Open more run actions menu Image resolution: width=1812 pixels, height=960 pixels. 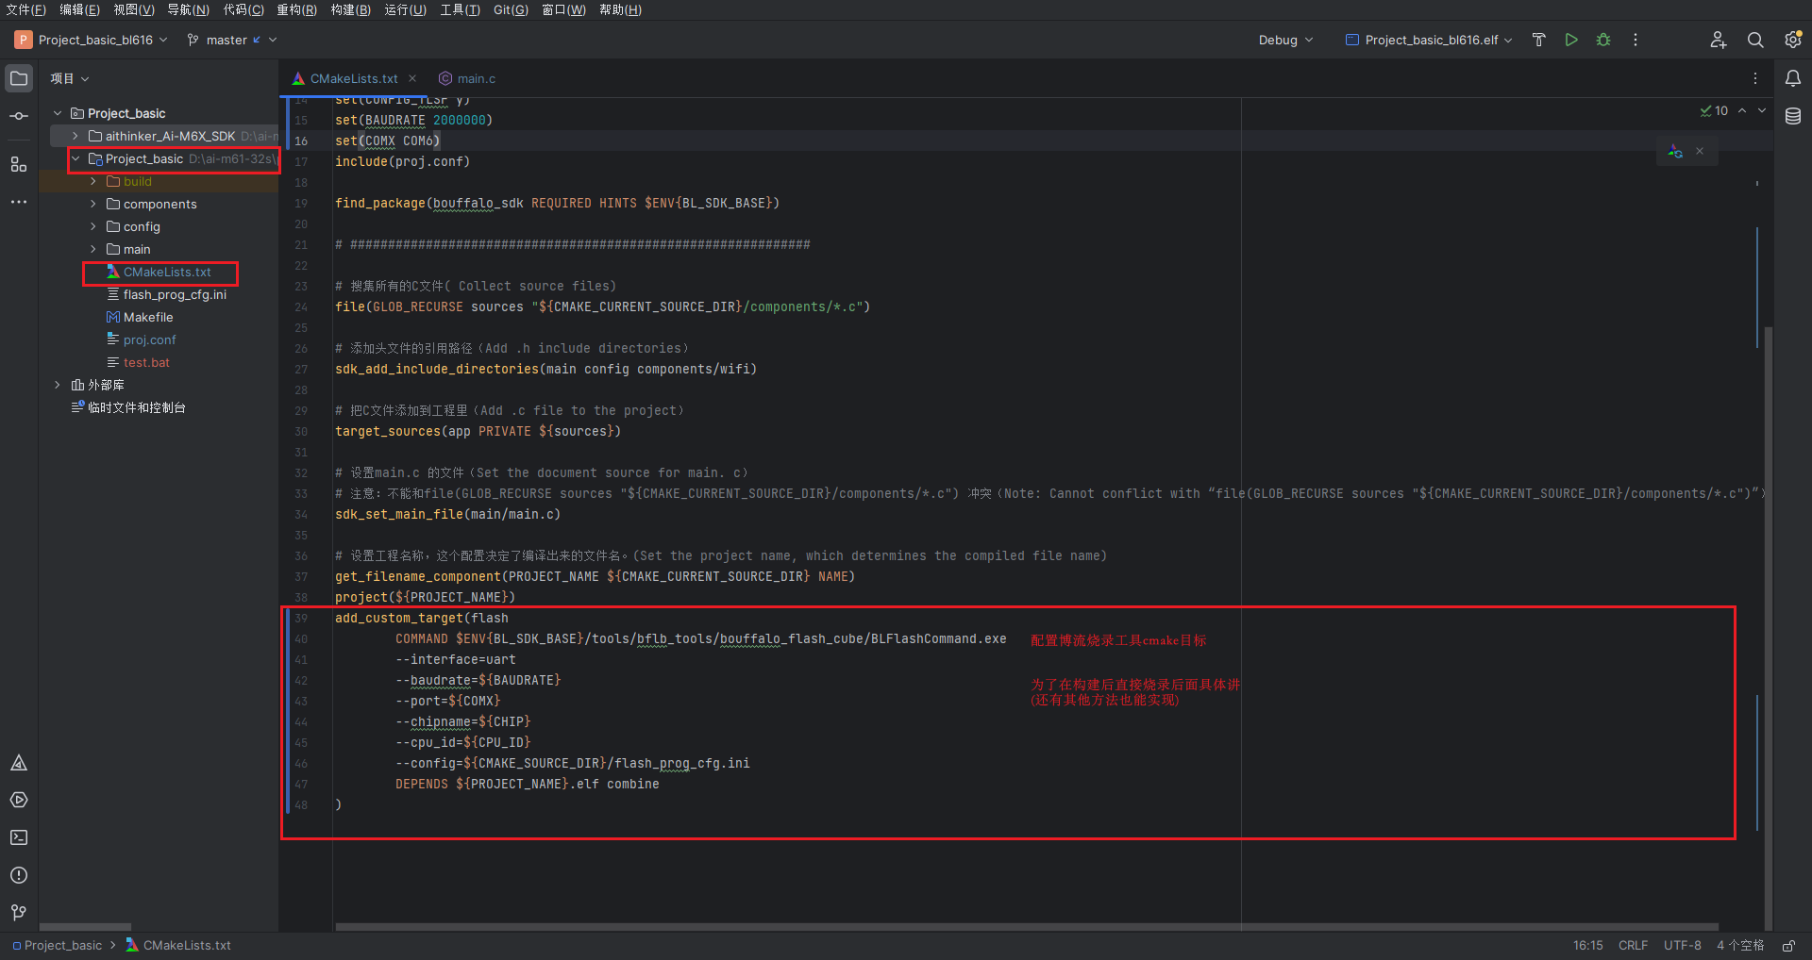[1636, 40]
